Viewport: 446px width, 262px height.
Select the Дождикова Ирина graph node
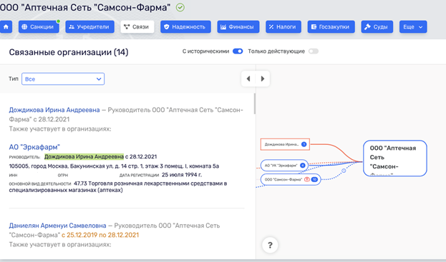point(285,144)
